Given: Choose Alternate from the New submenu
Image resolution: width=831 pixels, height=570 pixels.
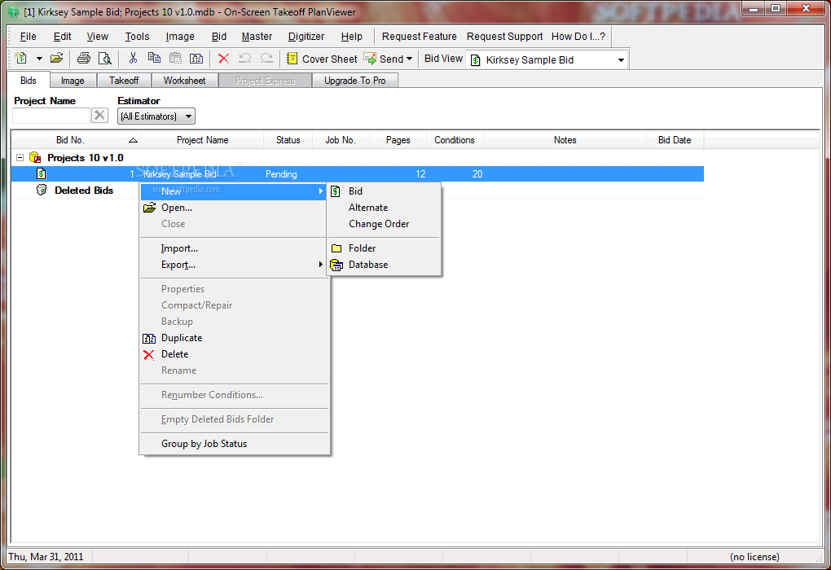Looking at the screenshot, I should [385, 208].
